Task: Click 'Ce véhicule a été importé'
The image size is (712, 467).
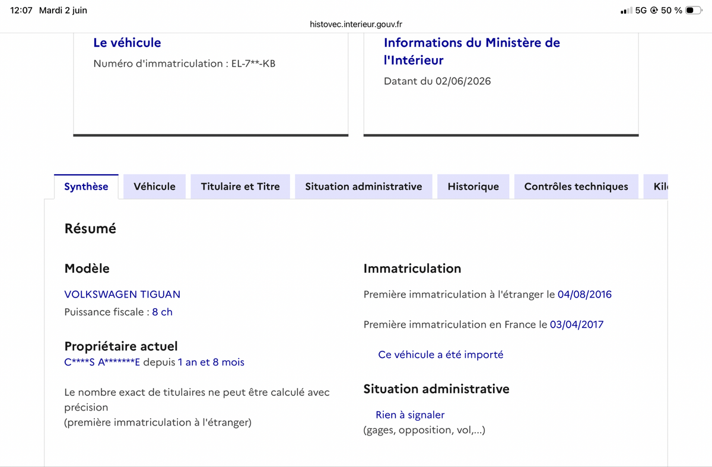Action: click(x=440, y=354)
